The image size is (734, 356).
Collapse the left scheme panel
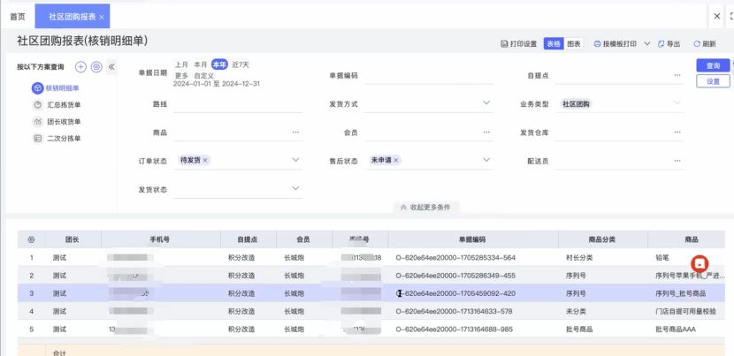tap(111, 67)
